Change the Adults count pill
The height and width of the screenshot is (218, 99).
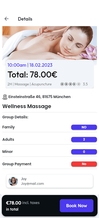(x=84, y=139)
